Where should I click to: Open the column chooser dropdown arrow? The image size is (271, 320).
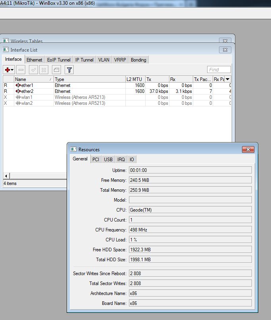[228, 79]
